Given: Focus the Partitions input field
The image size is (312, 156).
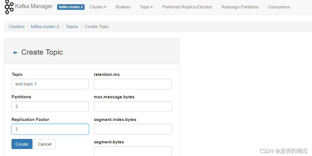Looking at the screenshot, I should tap(50, 106).
